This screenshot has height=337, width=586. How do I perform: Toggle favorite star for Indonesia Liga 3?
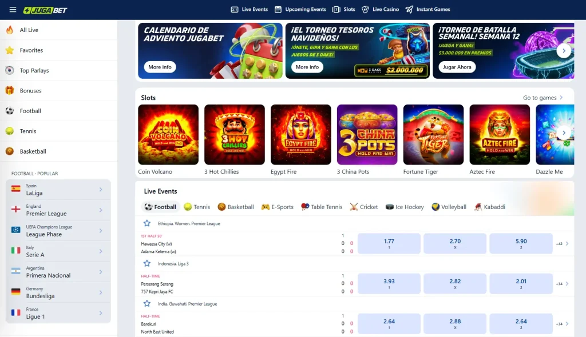147,263
